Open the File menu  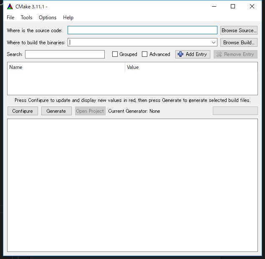coord(10,18)
